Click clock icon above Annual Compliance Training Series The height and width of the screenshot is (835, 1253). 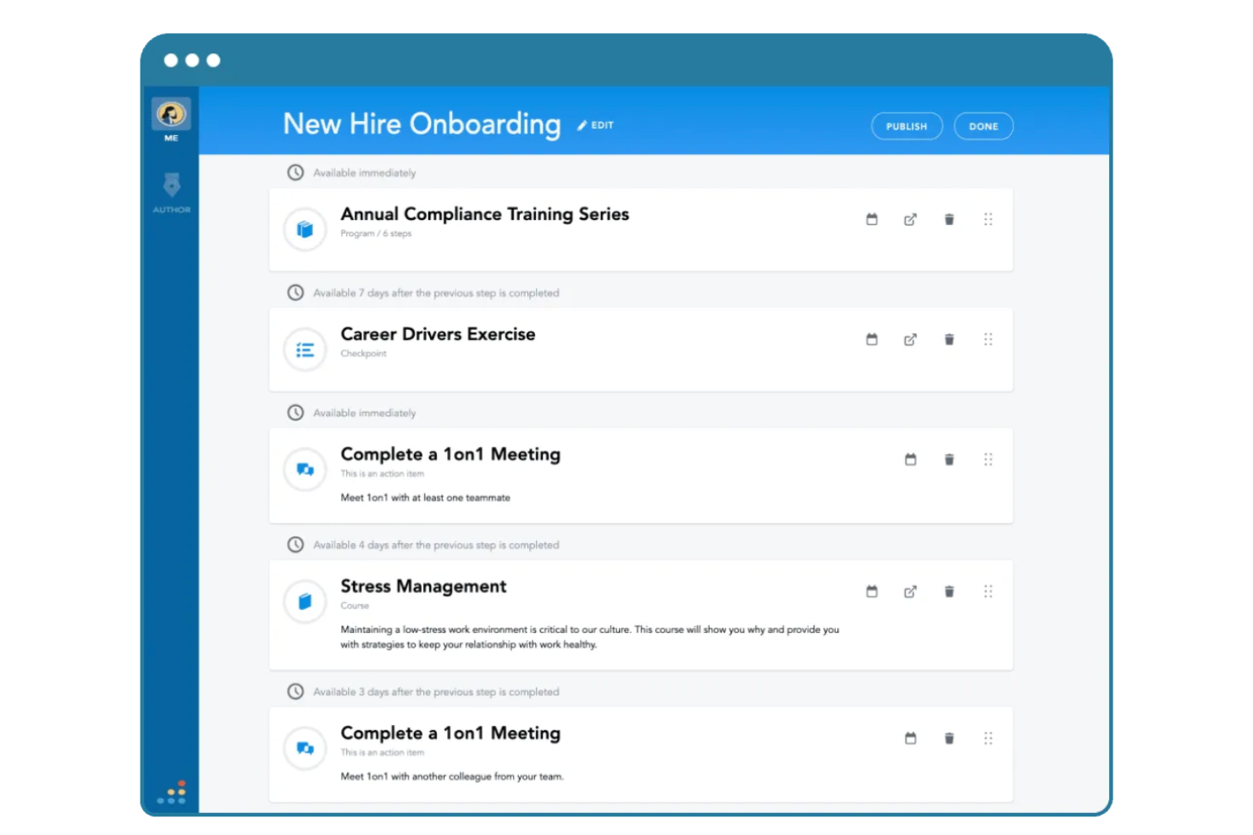(295, 173)
